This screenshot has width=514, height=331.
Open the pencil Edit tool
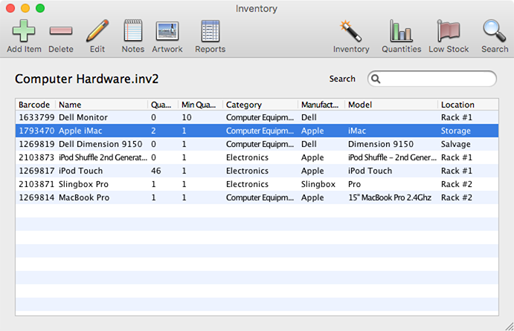tap(97, 30)
